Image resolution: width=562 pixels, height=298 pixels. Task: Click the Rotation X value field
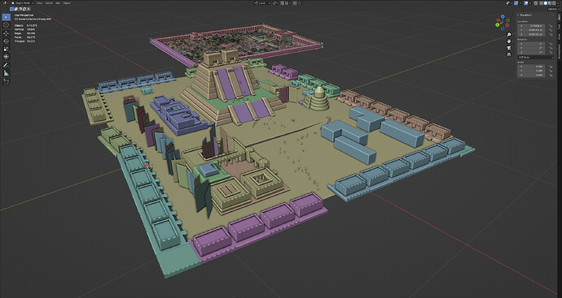(x=531, y=44)
